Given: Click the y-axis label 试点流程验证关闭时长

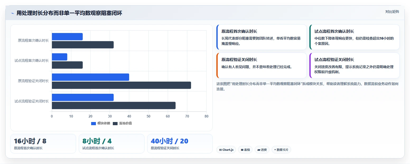Looking at the screenshot, I should point(32,101).
